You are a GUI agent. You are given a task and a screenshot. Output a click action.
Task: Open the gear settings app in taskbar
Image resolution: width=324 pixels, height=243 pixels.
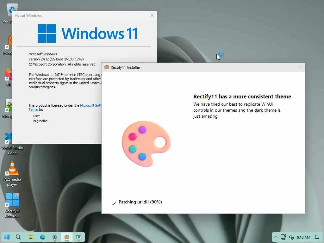click(54, 237)
